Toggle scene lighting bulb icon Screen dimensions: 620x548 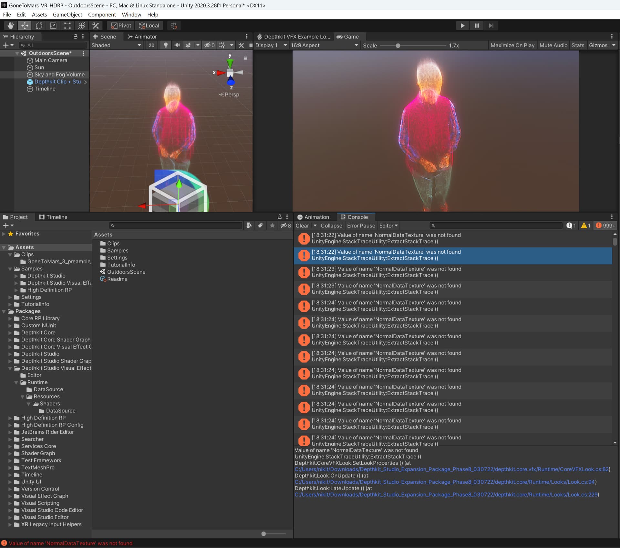click(166, 45)
